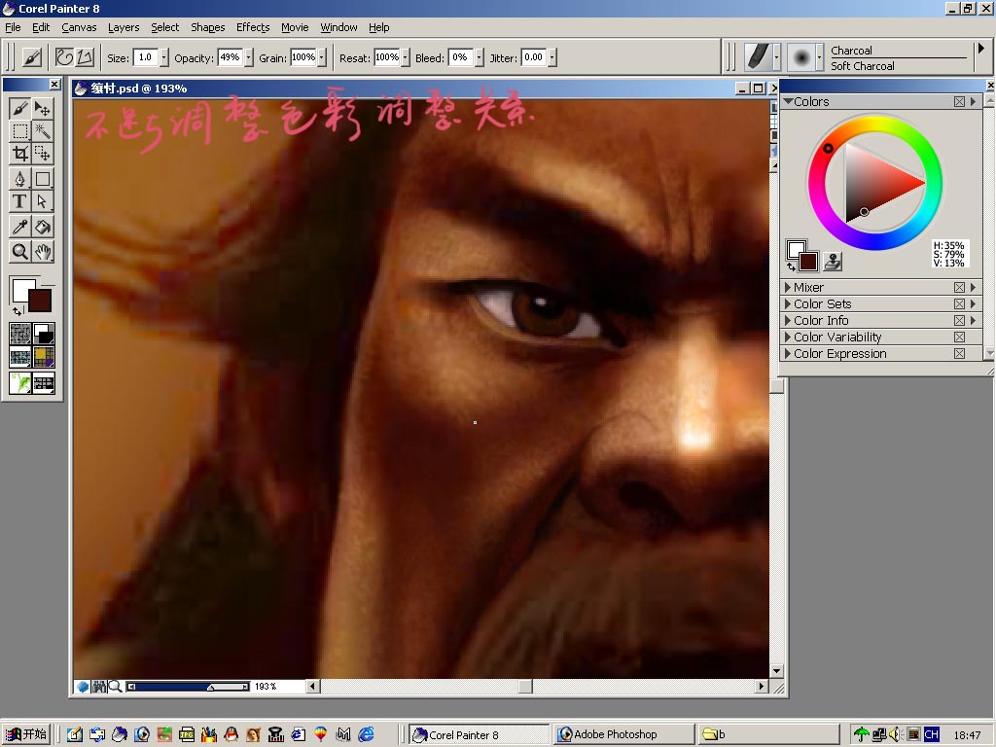Choose the Freehand Strokes button

(x=64, y=57)
